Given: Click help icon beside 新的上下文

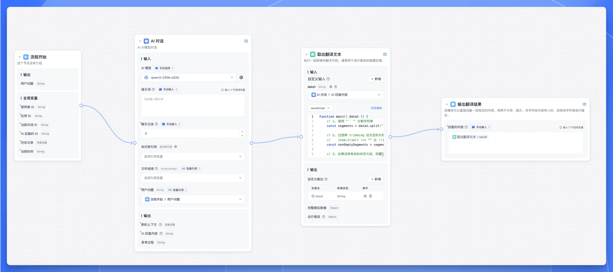Looking at the screenshot, I should click(x=160, y=224).
